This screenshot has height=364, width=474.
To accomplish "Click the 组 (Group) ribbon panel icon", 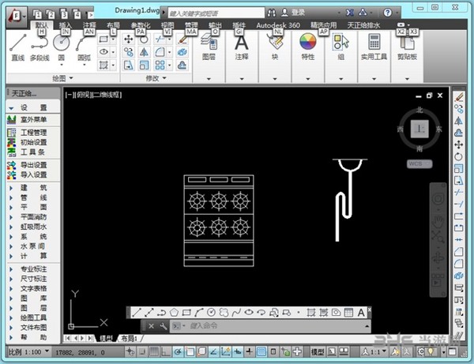I will tap(340, 43).
